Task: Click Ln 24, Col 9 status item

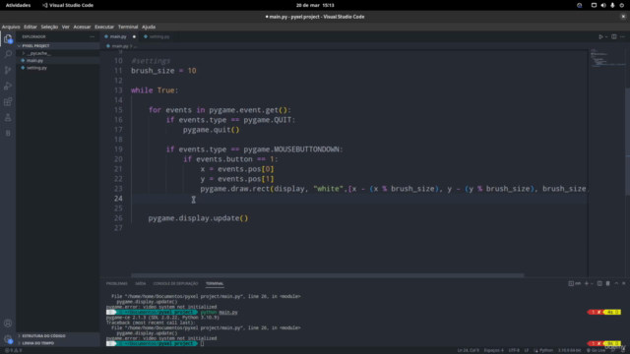Action: point(469,350)
